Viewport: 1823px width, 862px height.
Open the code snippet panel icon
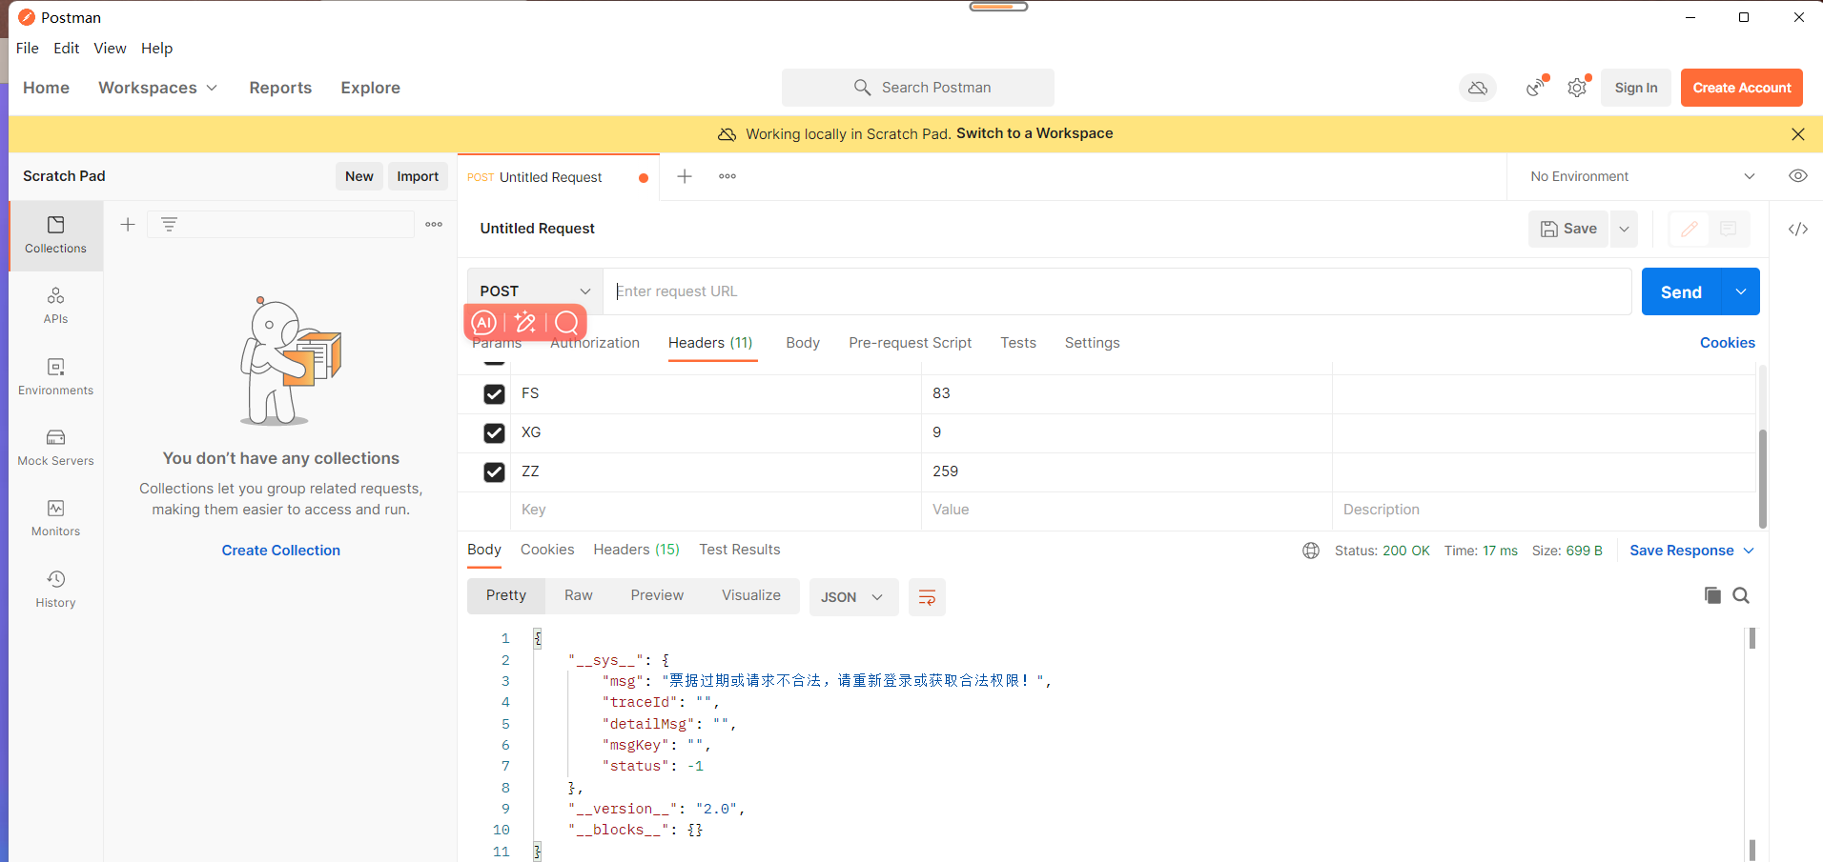pyautogui.click(x=1797, y=229)
